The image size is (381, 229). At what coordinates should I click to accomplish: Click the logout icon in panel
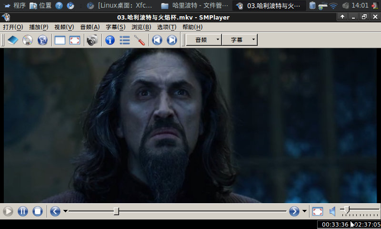point(375,6)
